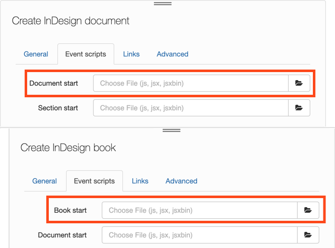The image size is (335, 248).
Task: Click folder icon beside Section start field
Action: click(x=299, y=108)
